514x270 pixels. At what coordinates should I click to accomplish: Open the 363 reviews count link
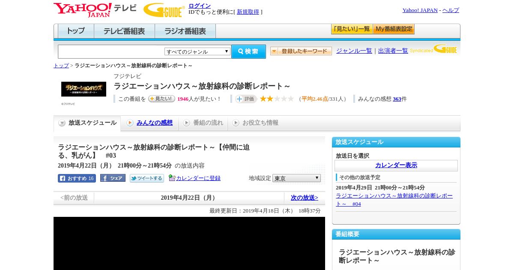(397, 99)
